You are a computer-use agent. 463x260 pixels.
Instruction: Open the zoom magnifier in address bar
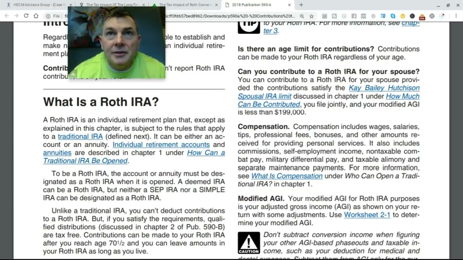pos(302,16)
